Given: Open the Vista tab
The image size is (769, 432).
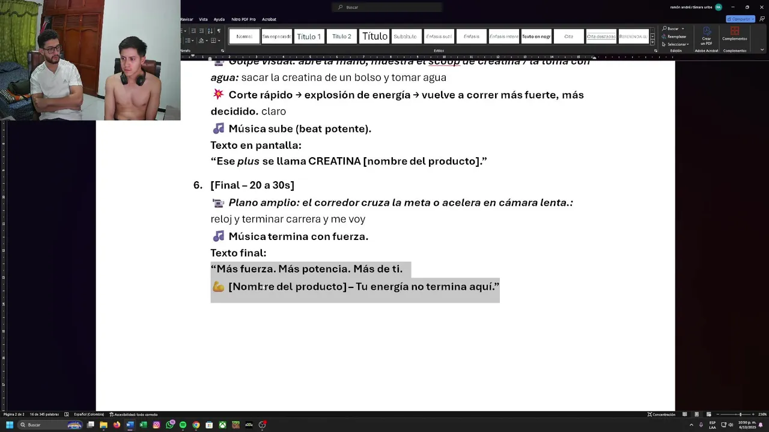Looking at the screenshot, I should (x=203, y=19).
